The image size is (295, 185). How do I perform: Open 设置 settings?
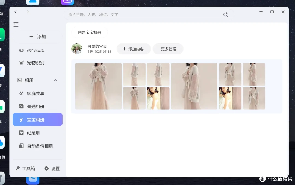pos(52,168)
